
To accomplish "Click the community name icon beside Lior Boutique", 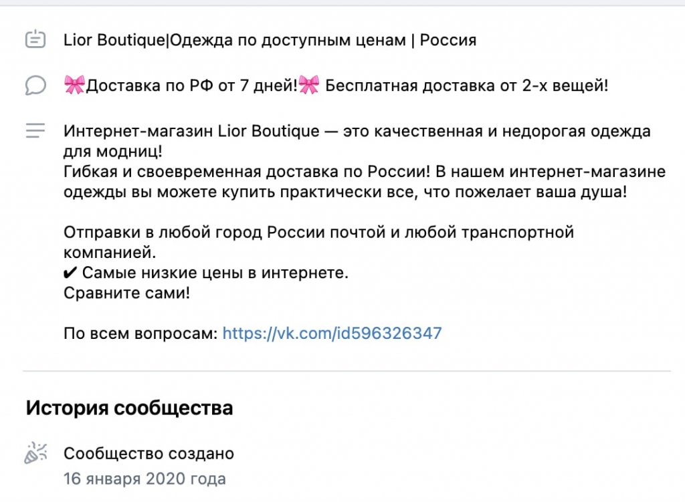I will click(x=35, y=40).
